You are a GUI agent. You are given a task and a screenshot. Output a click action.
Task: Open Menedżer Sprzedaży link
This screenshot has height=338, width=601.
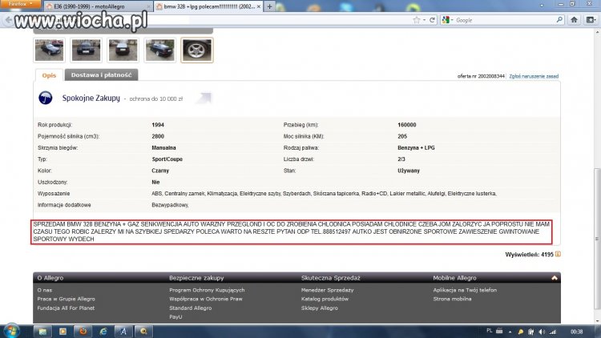(x=327, y=290)
